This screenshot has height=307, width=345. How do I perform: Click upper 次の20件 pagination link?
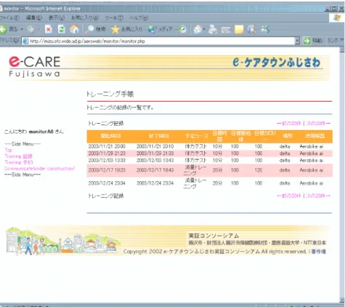point(318,124)
